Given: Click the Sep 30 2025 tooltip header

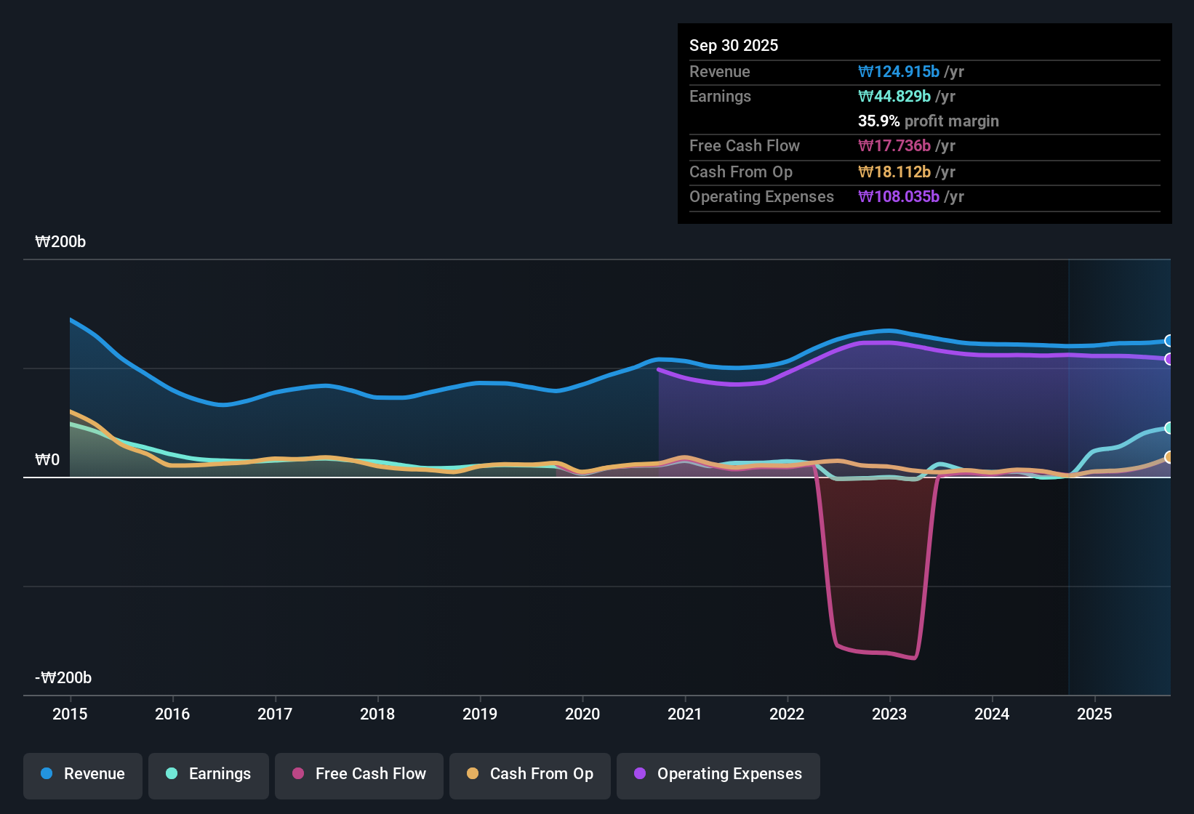Looking at the screenshot, I should pyautogui.click(x=734, y=45).
